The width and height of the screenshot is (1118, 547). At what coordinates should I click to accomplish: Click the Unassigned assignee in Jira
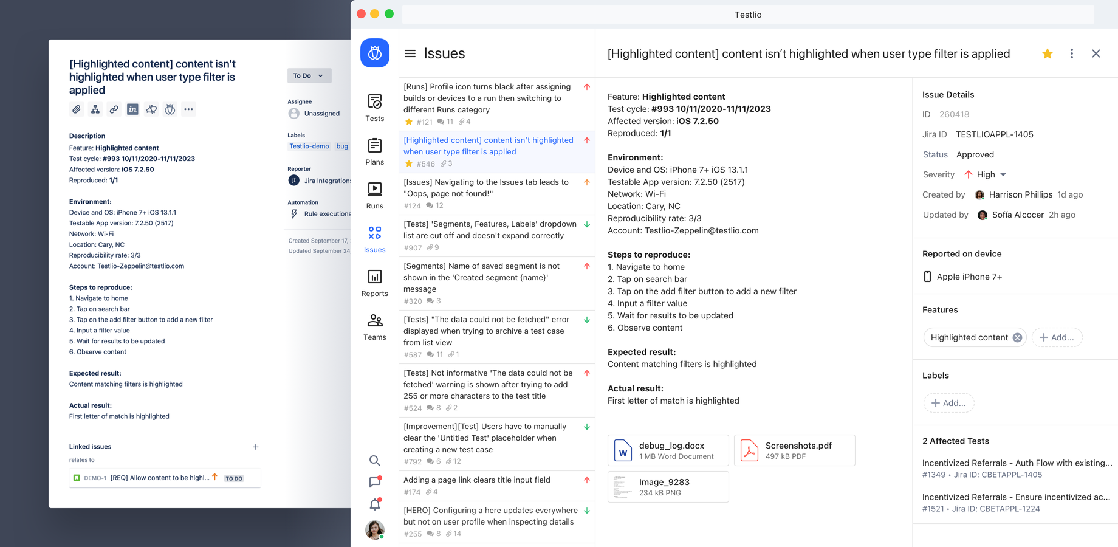(x=314, y=114)
